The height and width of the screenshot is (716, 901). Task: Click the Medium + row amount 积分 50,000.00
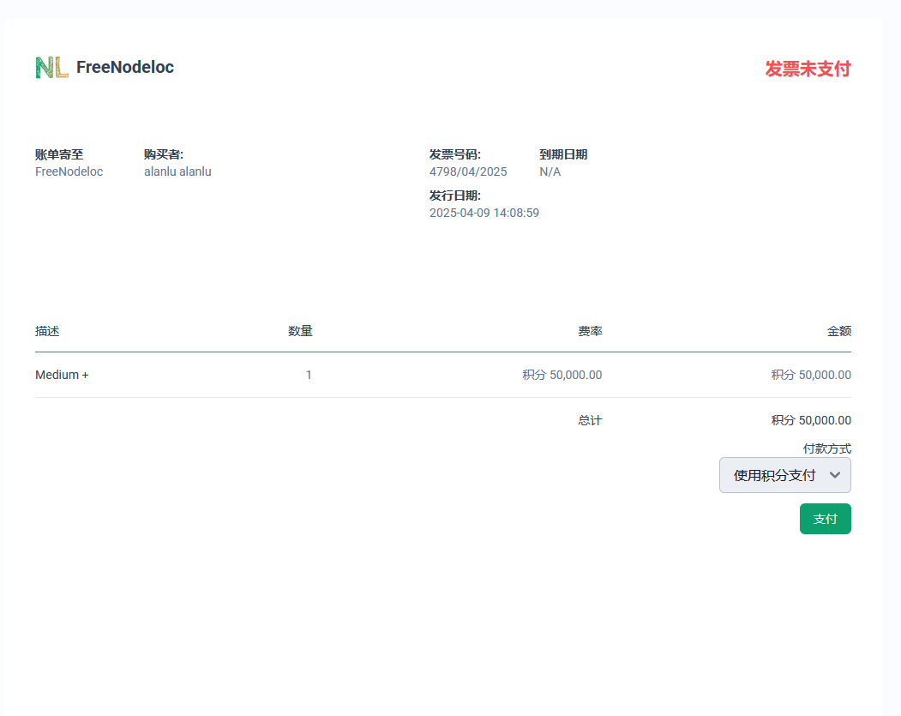[811, 376]
